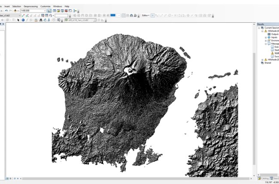This screenshot has width=279, height=184.
Task: Open the Customize menu
Action: (45, 6)
